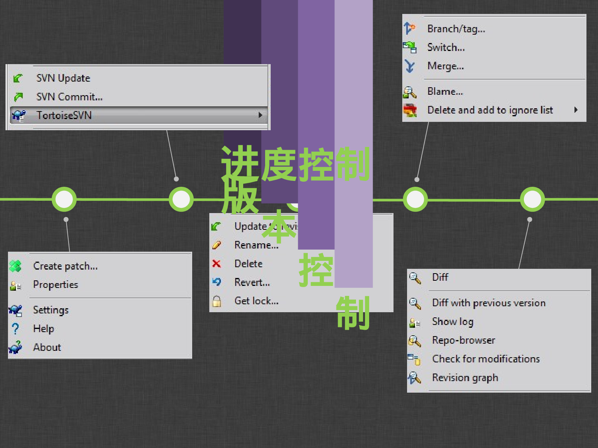Click the Revision graph icon
This screenshot has height=448, width=598.
tap(414, 378)
